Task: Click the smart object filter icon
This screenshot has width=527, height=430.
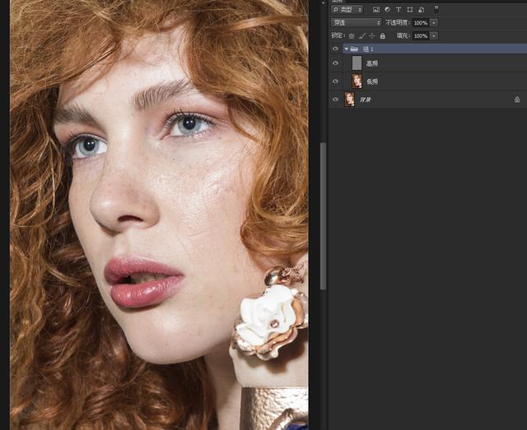Action: pyautogui.click(x=421, y=10)
